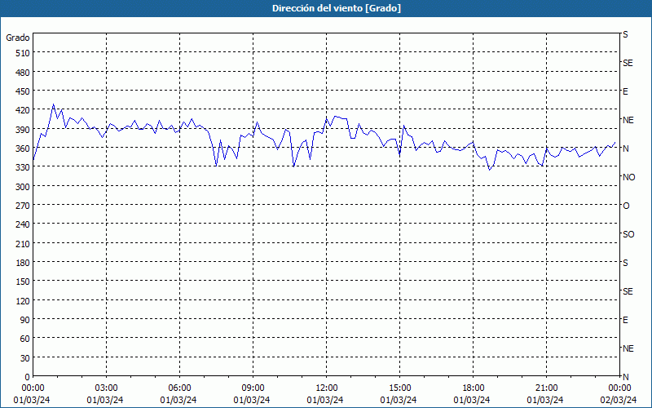Screen dimensions: 652x408
Task: Click the 09:00 time label on the x-axis
Action: click(x=253, y=388)
